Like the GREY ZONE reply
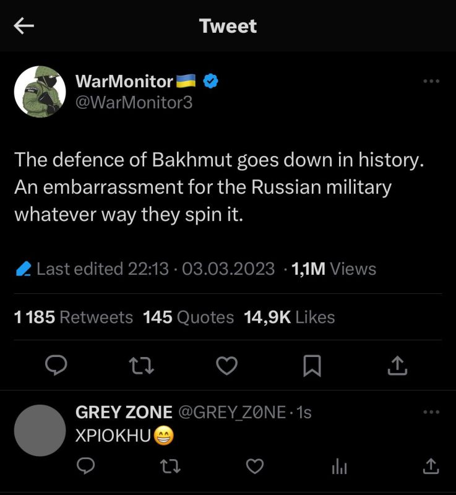Image resolution: width=456 pixels, height=495 pixels. pos(254,468)
